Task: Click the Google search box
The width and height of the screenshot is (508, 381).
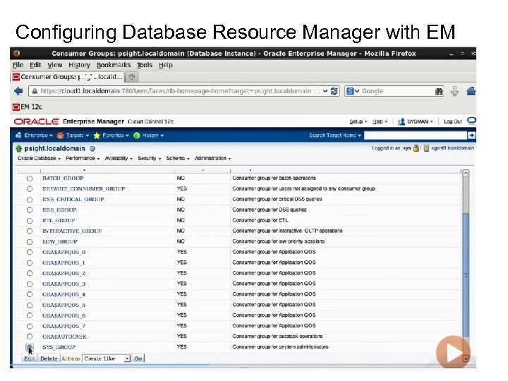Action: [394, 91]
